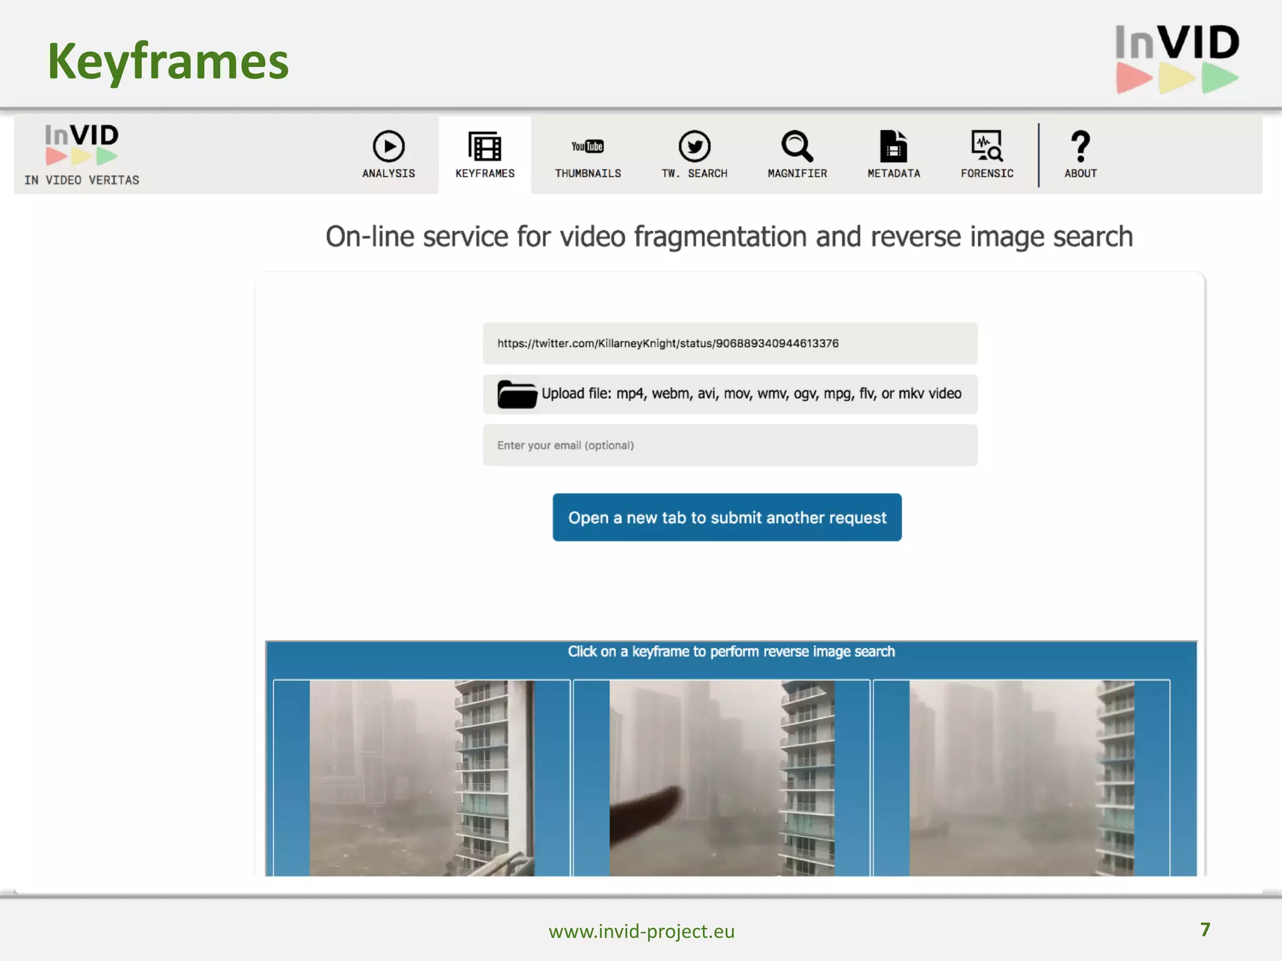Screen dimensions: 1282x961
Task: Click the 'On-line service for video fragmentation' heading
Action: click(x=729, y=237)
